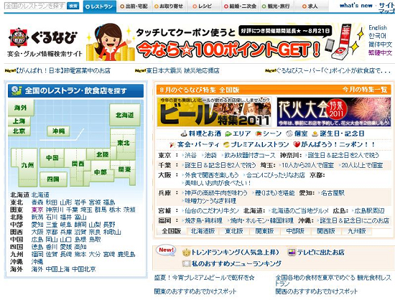Click the エリア arrow icon link

[228, 134]
